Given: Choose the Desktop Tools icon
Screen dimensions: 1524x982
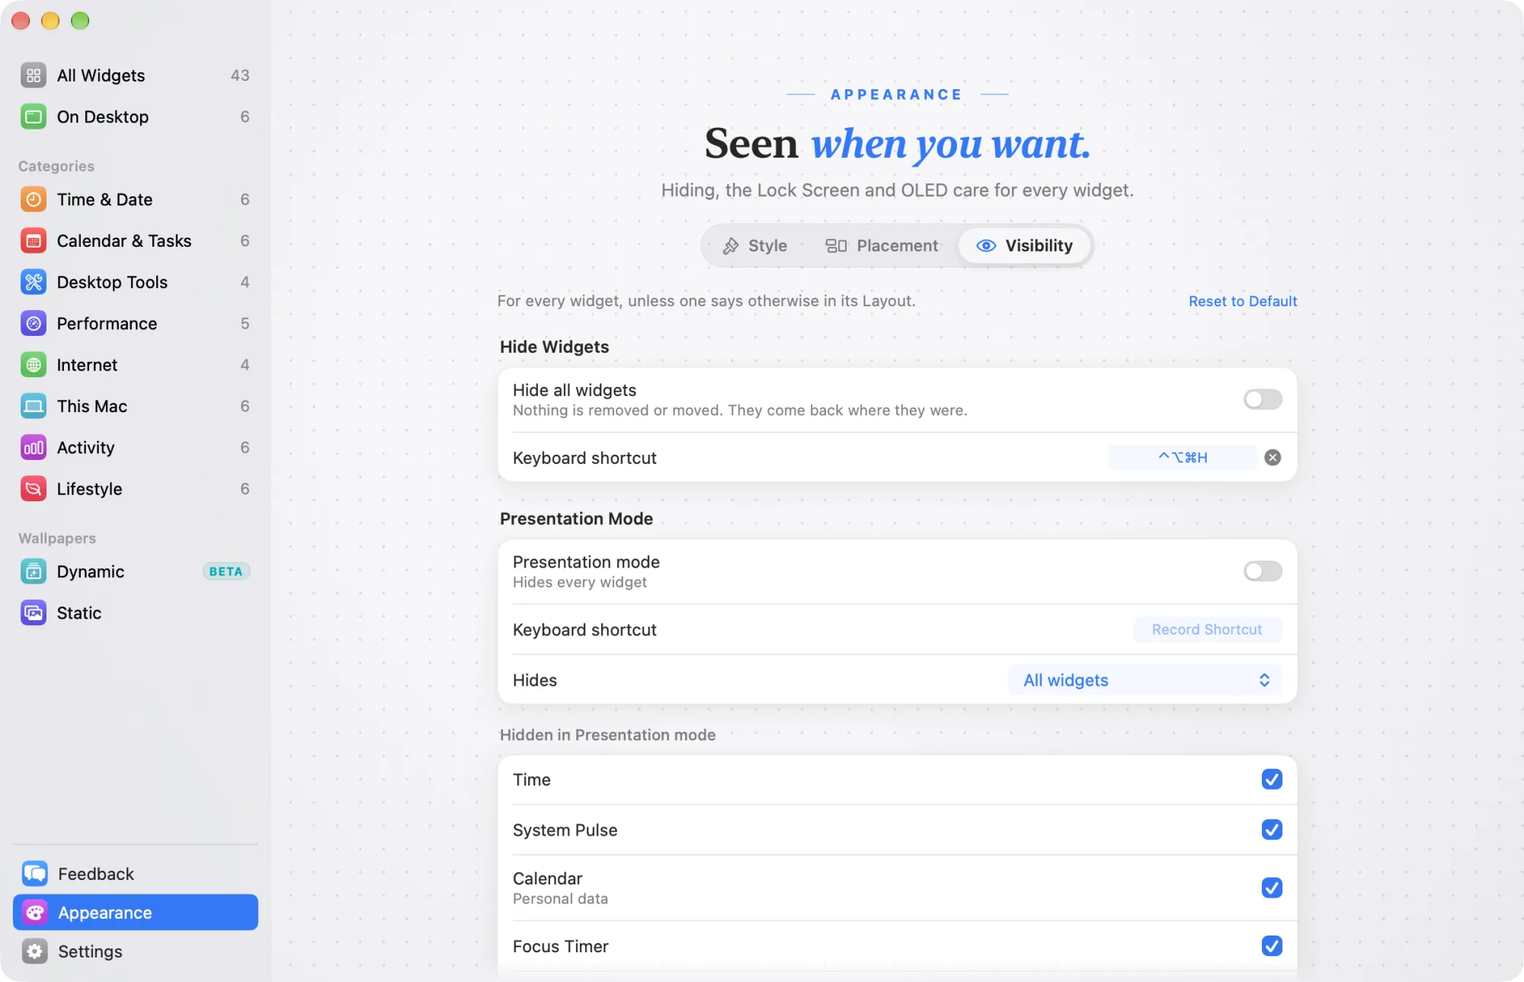Looking at the screenshot, I should [x=34, y=282].
